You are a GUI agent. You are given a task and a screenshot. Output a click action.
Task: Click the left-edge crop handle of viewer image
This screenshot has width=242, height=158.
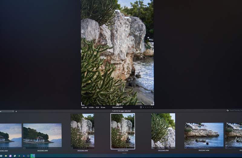coord(81,51)
